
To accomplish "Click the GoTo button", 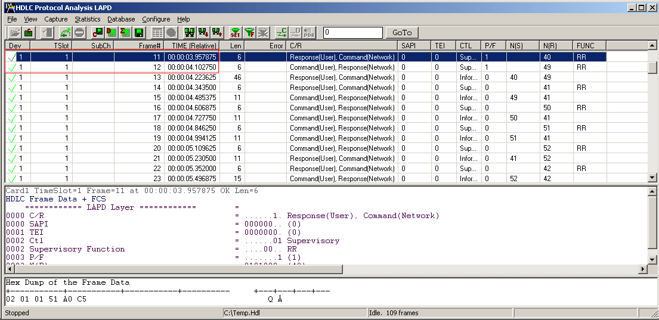I will [x=402, y=32].
